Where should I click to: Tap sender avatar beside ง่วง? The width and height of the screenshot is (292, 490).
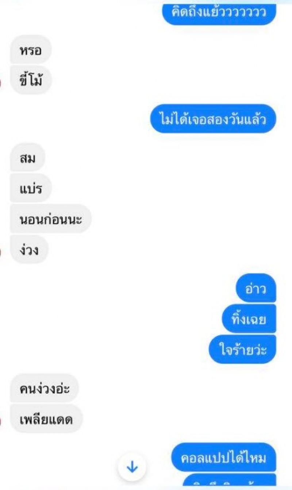pos(1,252)
